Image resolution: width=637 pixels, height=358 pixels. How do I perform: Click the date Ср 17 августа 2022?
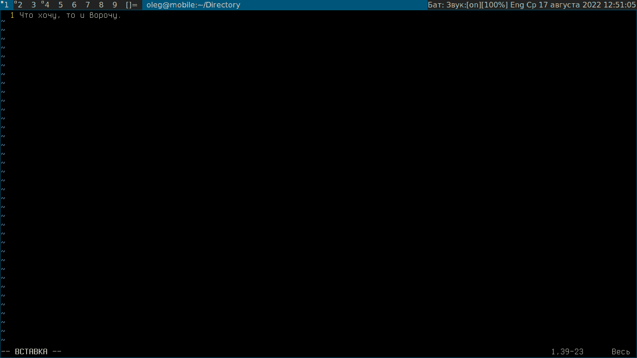click(x=563, y=5)
